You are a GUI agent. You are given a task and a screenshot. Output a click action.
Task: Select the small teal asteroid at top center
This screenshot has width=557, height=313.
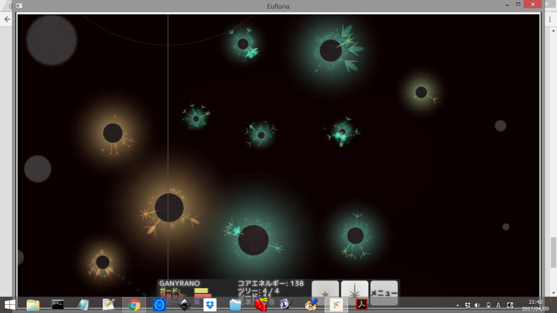(x=243, y=44)
